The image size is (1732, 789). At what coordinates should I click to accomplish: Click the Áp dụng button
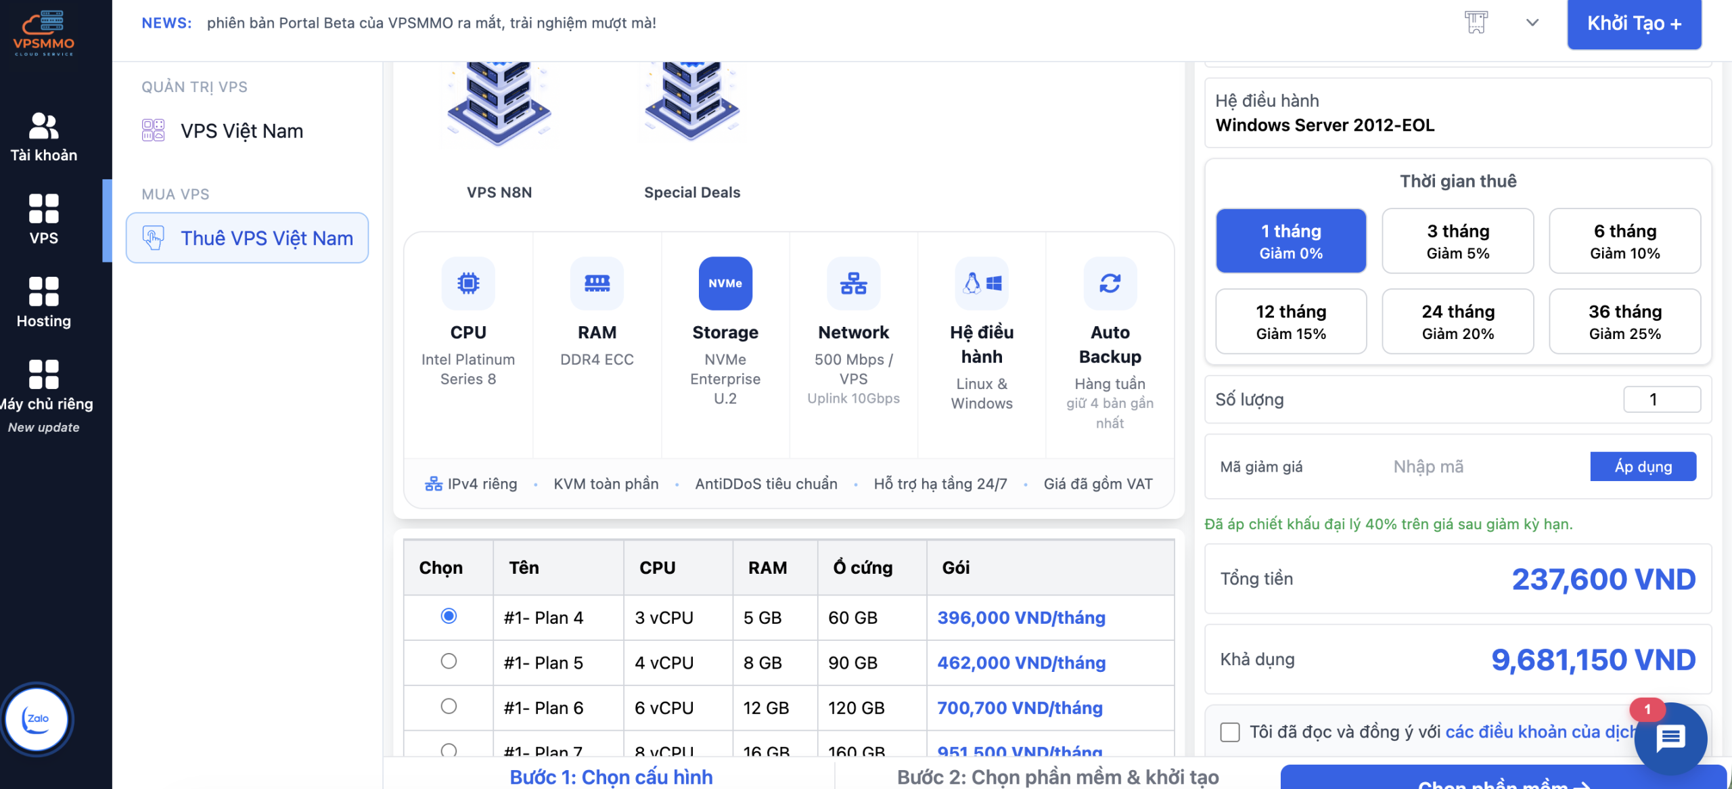point(1643,467)
